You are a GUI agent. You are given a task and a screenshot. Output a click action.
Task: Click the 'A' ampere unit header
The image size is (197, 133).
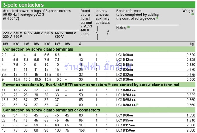click(80, 44)
